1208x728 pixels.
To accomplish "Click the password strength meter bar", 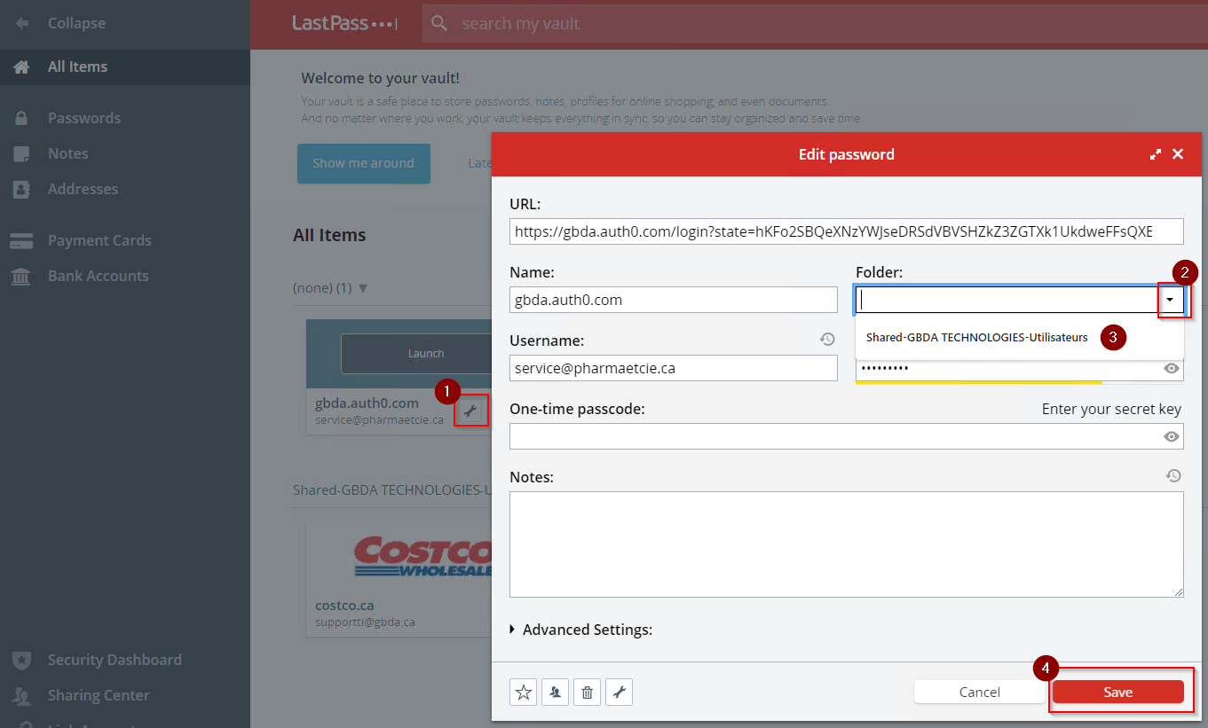I will (x=978, y=382).
